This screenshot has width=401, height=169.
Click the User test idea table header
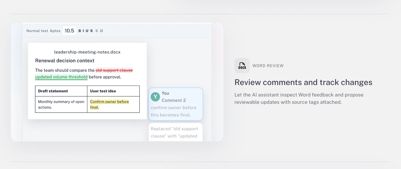(x=113, y=91)
